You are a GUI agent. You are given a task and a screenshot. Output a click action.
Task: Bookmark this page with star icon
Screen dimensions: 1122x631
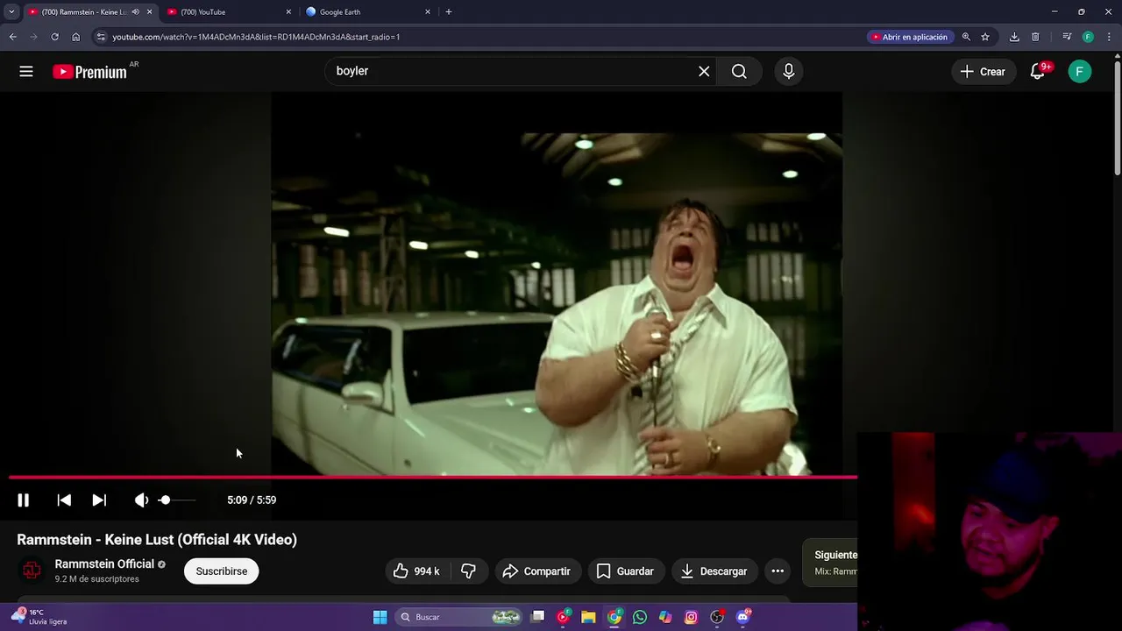tap(985, 37)
